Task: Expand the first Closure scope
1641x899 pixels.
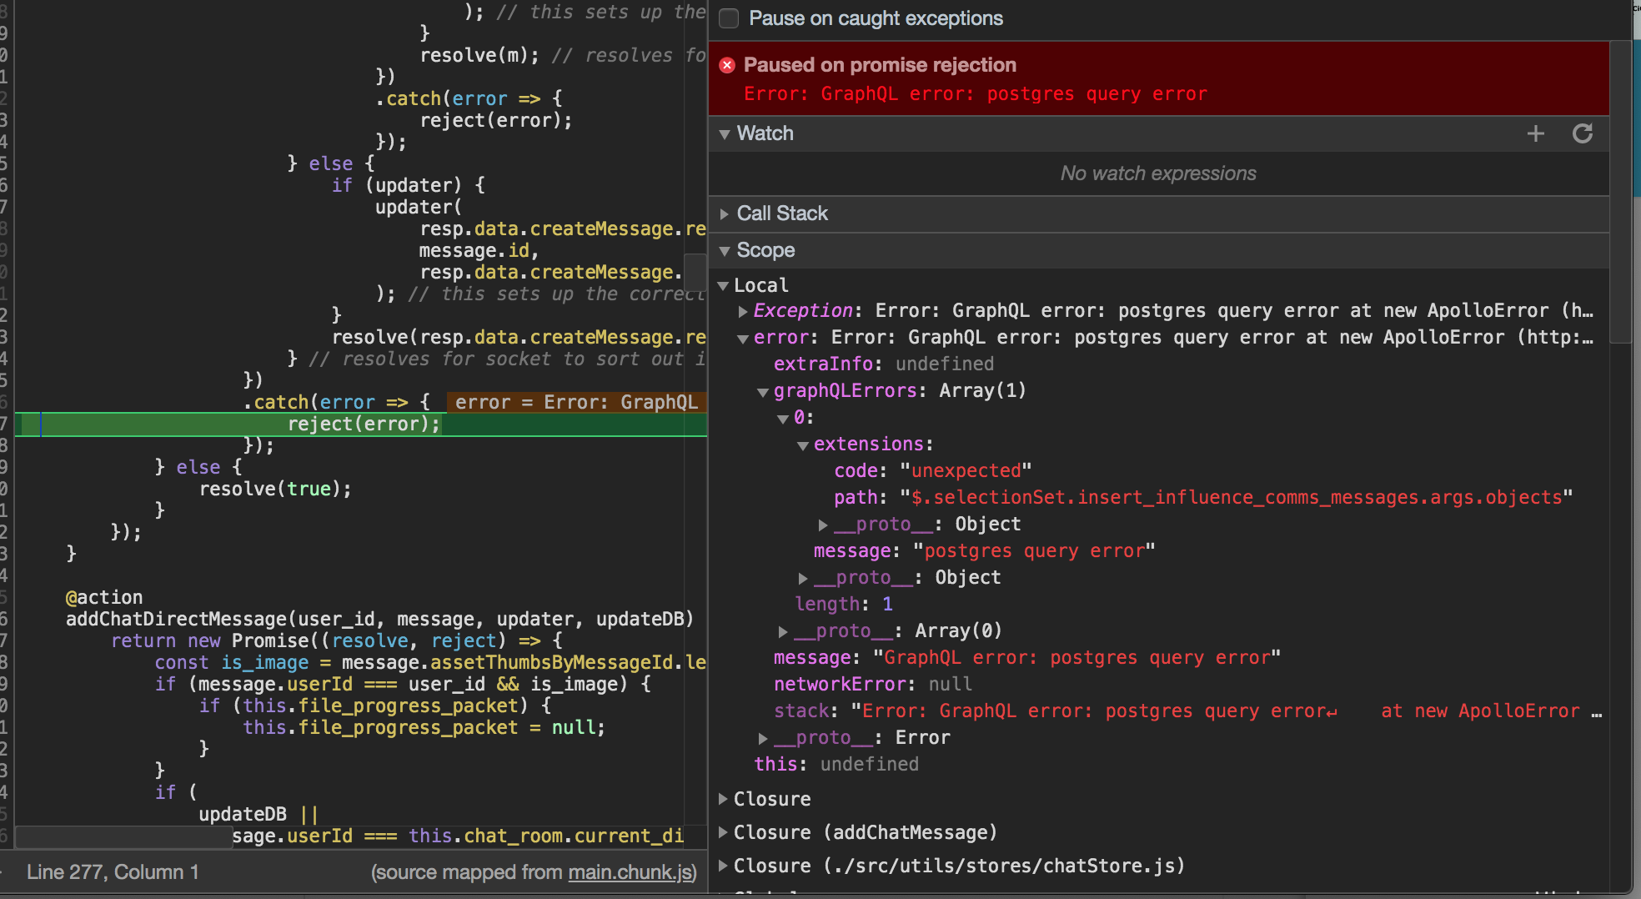Action: pyautogui.click(x=723, y=799)
